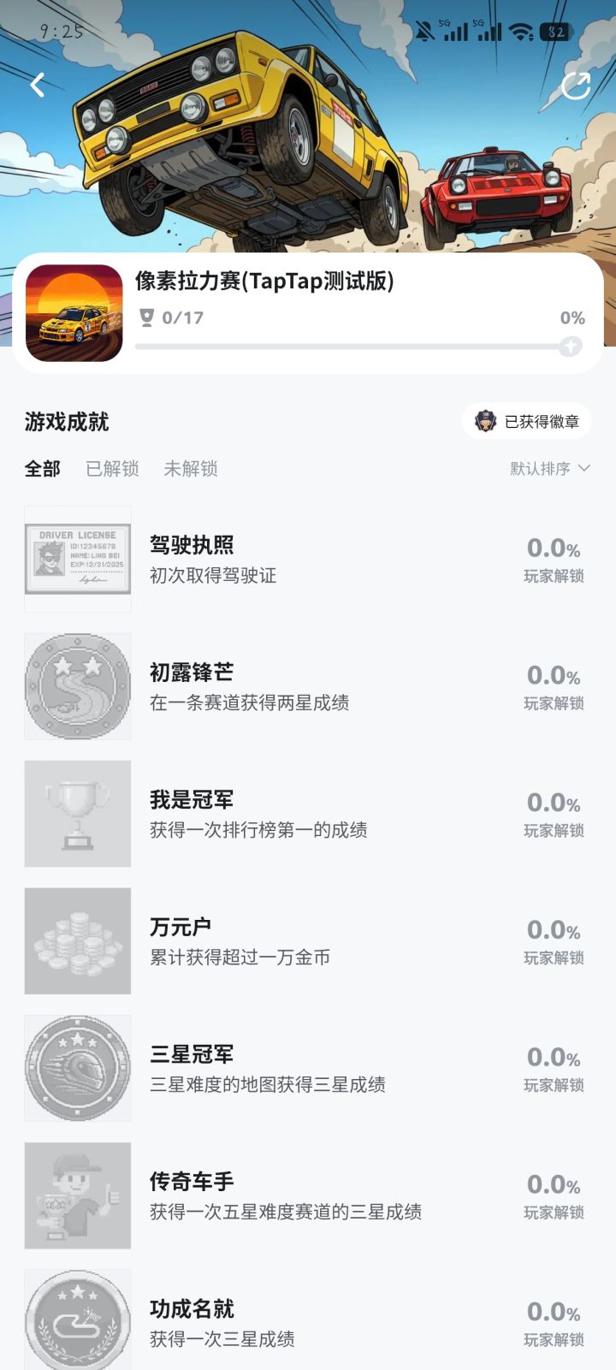
Task: Switch to the 全部 tab
Action: tap(43, 469)
